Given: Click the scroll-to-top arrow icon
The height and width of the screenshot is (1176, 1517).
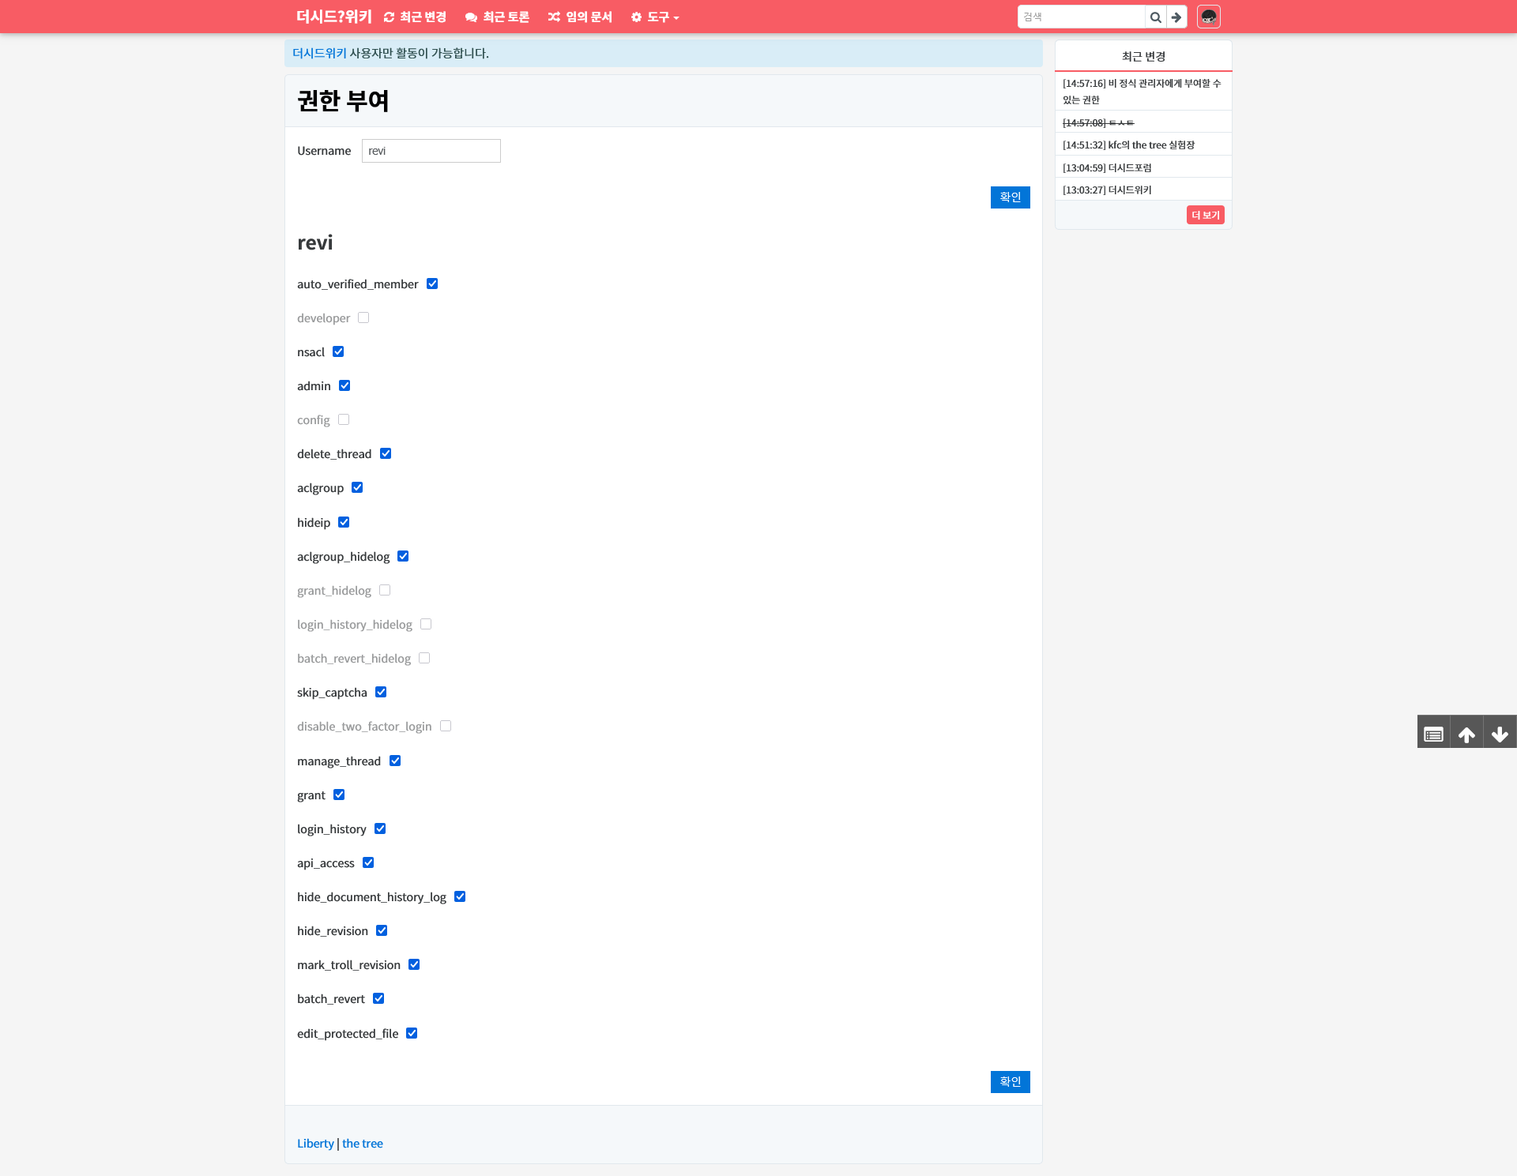Looking at the screenshot, I should click(1467, 732).
